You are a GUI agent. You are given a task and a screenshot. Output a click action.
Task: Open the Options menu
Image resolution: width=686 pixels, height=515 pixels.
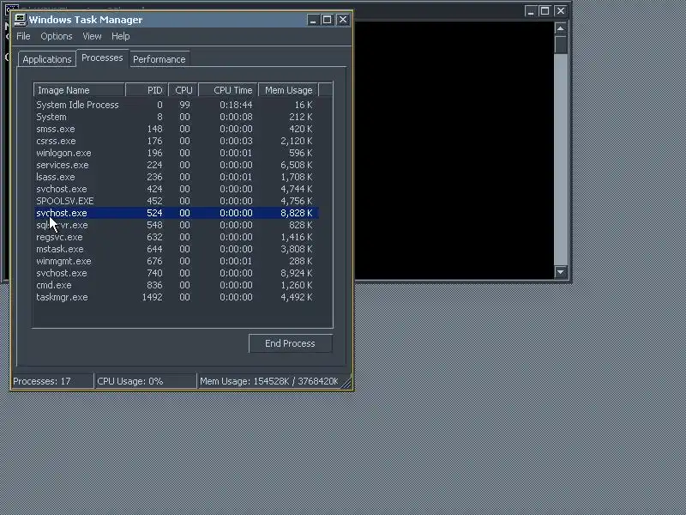(57, 36)
